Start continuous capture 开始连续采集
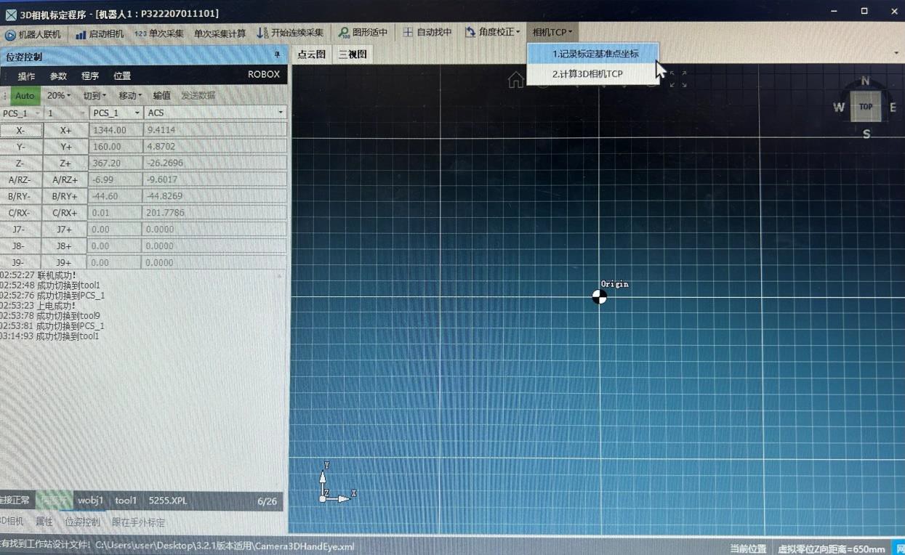Viewport: 905px width, 555px height. 290,33
